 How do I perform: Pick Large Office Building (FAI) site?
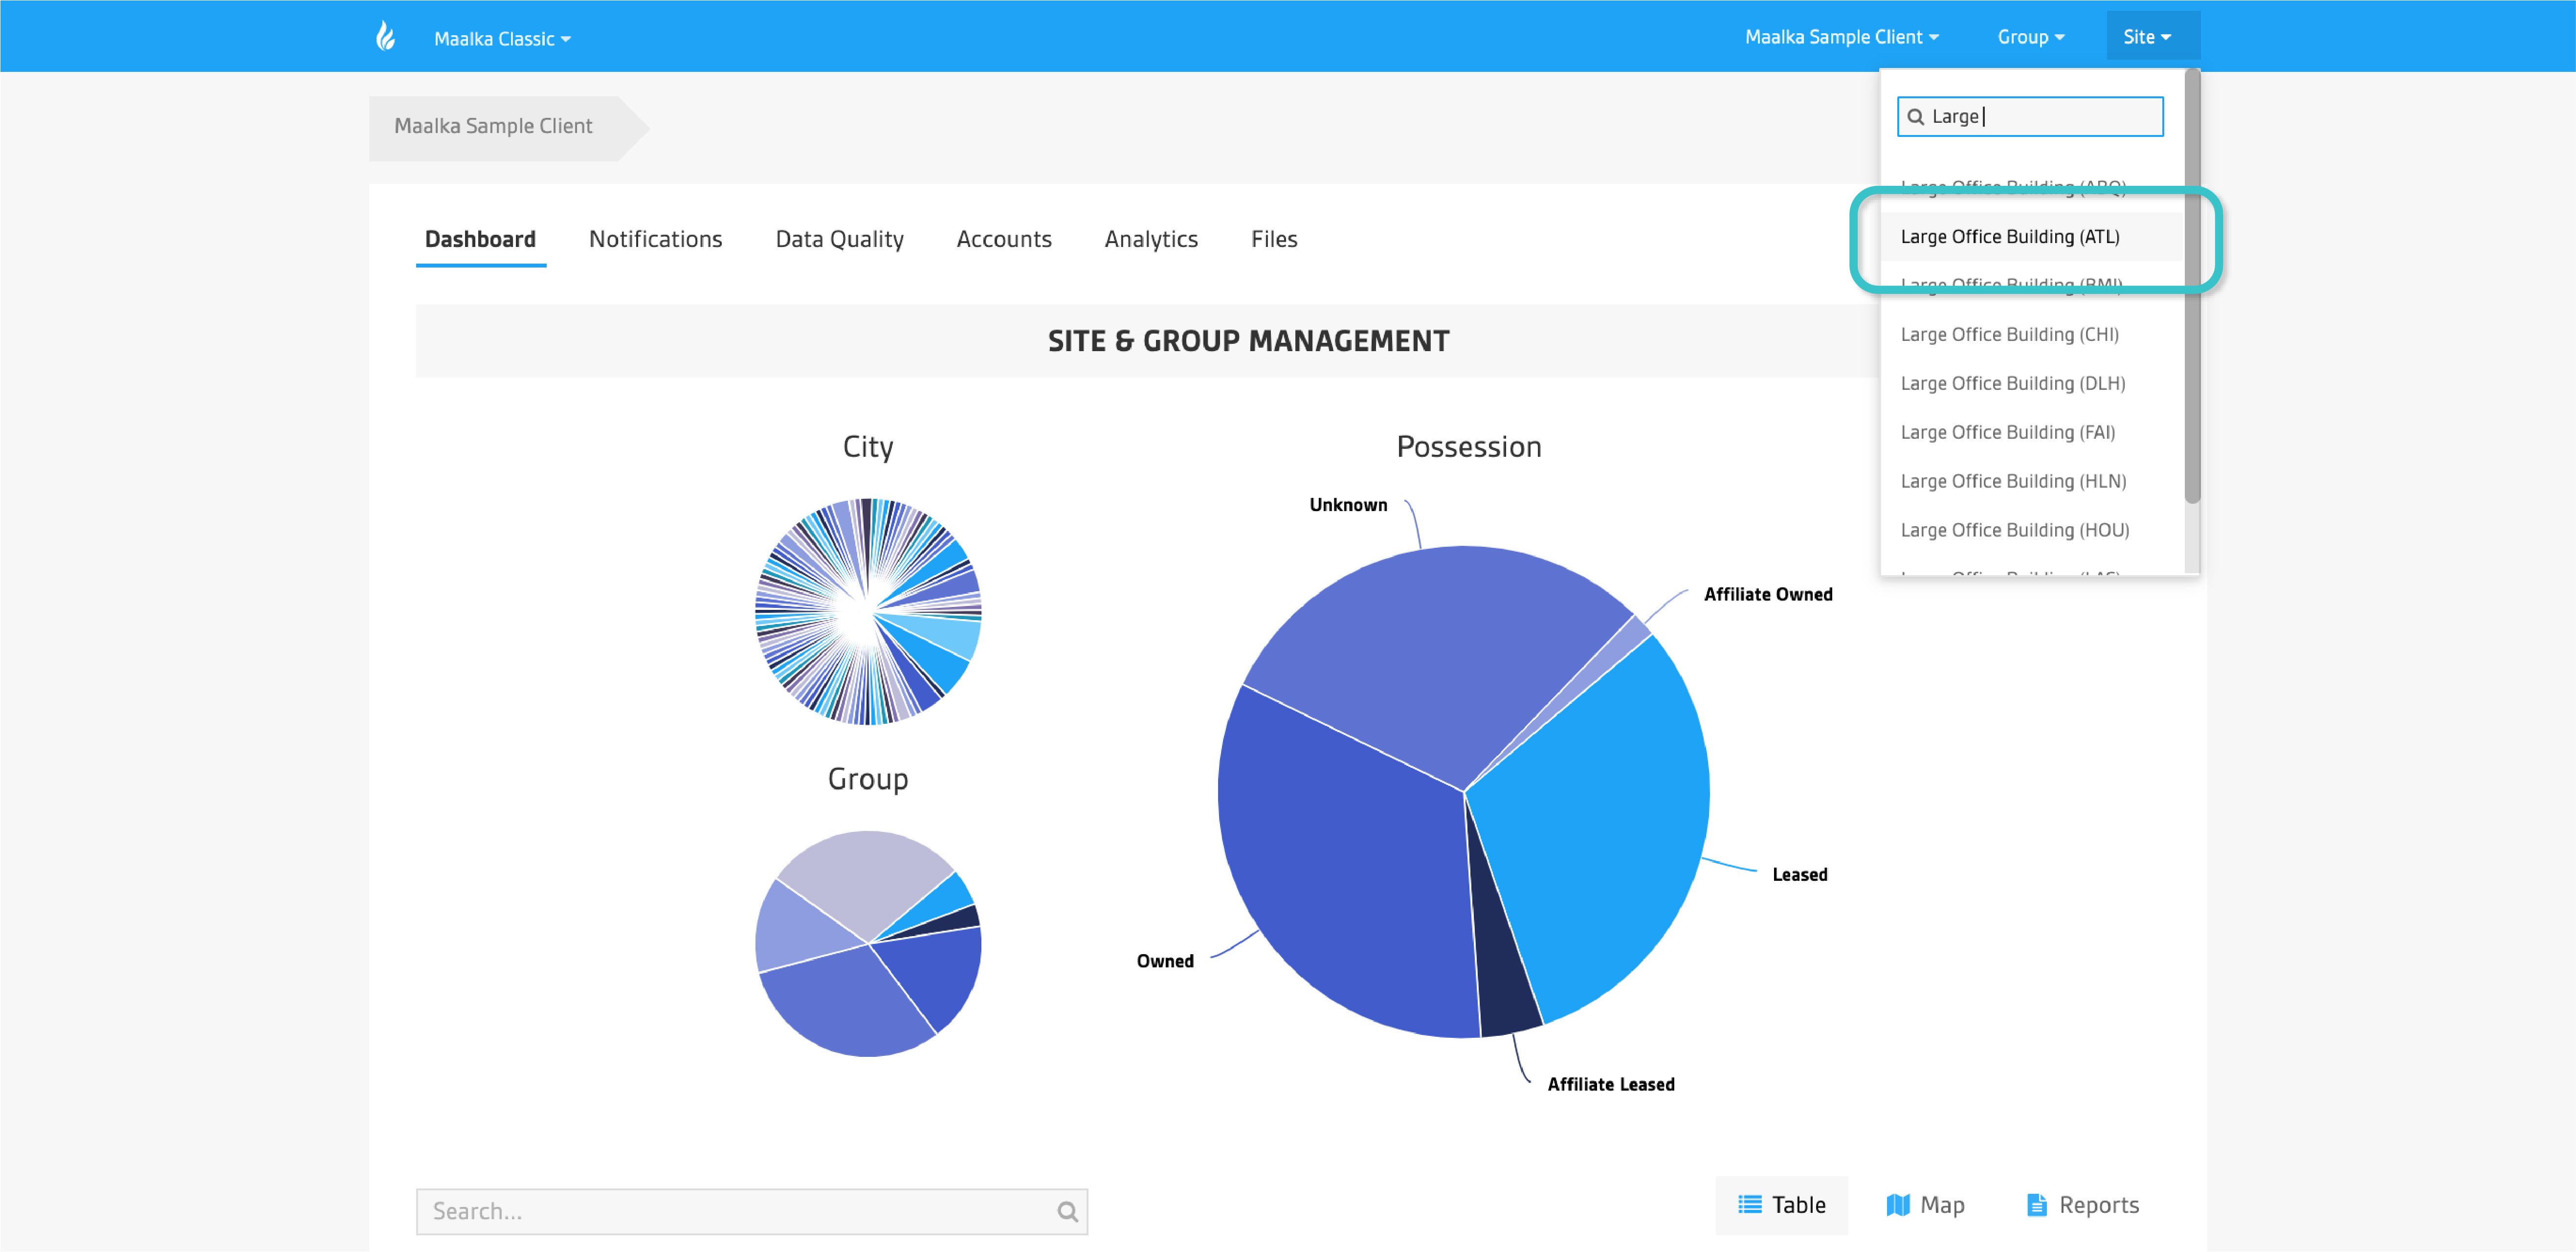2031,432
